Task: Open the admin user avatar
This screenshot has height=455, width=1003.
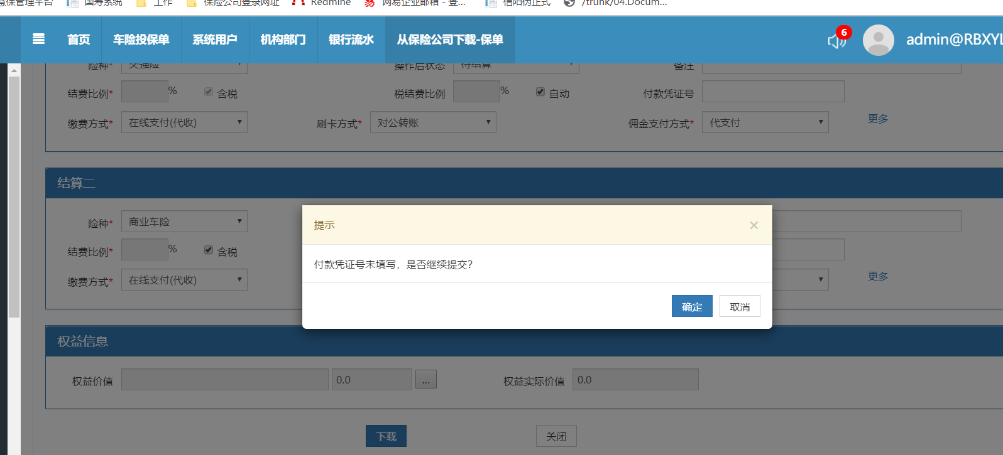Action: (x=878, y=40)
